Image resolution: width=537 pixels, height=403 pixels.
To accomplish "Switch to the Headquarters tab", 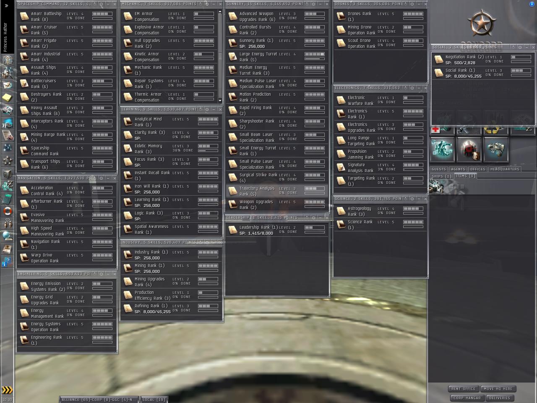I will (505, 169).
